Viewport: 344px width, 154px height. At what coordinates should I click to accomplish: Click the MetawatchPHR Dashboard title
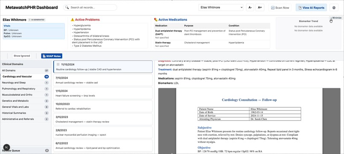(x=32, y=7)
